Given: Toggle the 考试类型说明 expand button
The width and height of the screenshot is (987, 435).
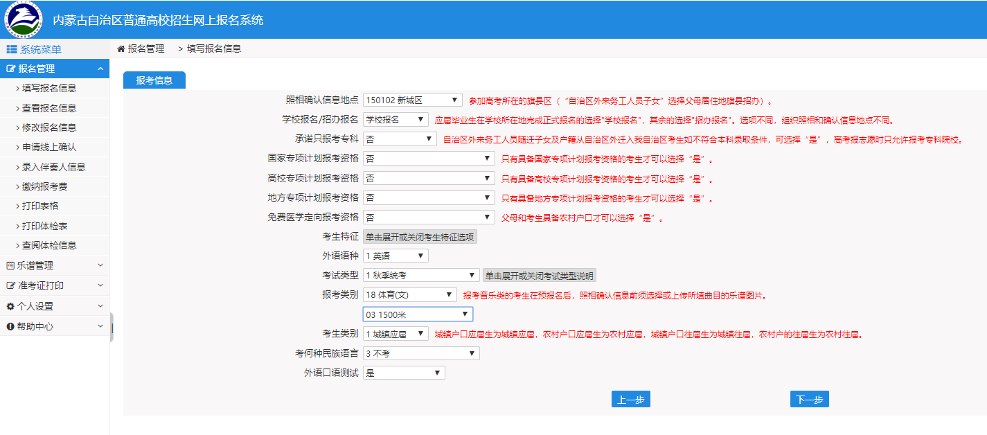Looking at the screenshot, I should [x=539, y=276].
